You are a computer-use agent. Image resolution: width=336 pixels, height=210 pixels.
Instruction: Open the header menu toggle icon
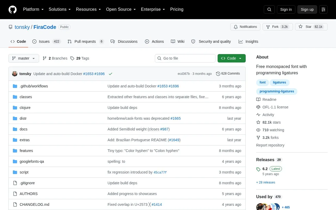323,9
